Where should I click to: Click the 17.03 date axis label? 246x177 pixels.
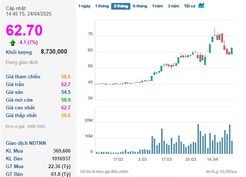point(166,159)
